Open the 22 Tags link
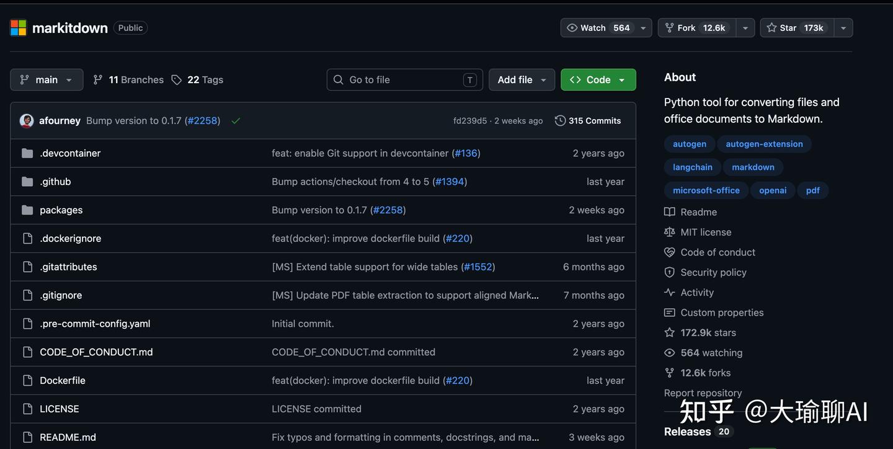The height and width of the screenshot is (449, 893). [197, 80]
